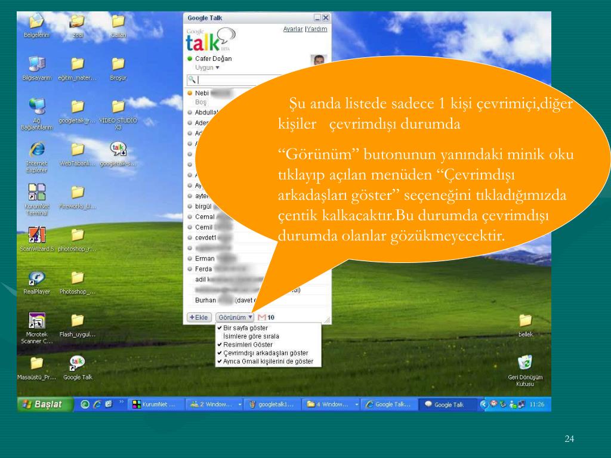Toggle Ayrıca Gmail kişilerini de göster

point(268,361)
